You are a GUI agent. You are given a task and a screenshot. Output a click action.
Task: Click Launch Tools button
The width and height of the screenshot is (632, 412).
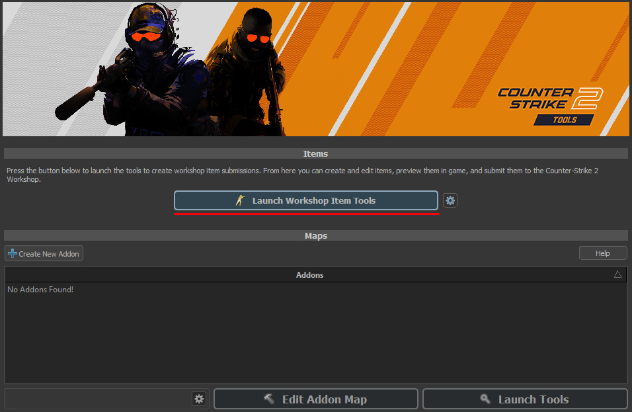coord(525,399)
